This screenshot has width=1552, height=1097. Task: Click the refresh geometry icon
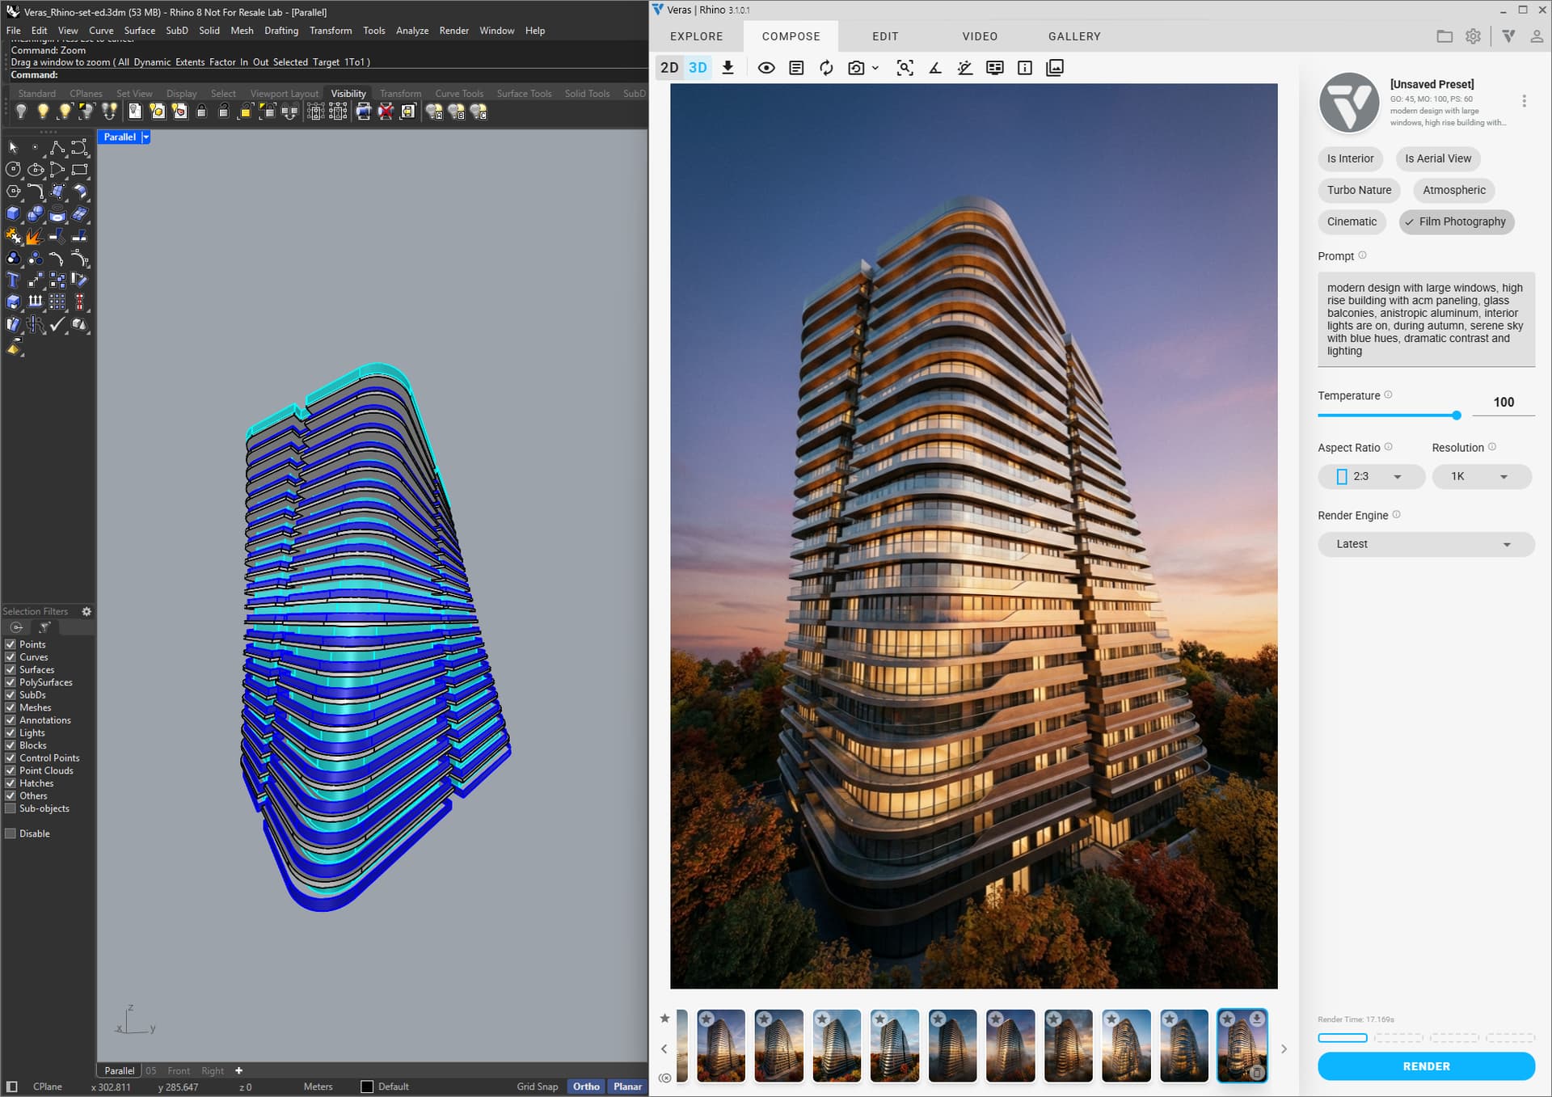825,68
